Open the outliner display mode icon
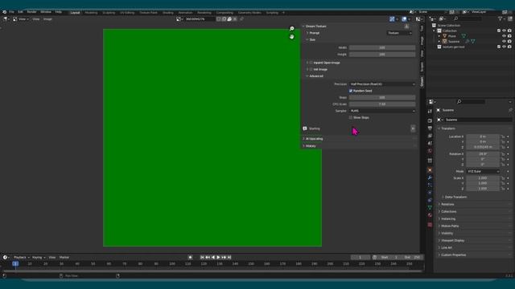 (x=442, y=19)
